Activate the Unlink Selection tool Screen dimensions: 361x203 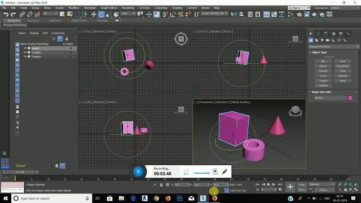(x=30, y=14)
